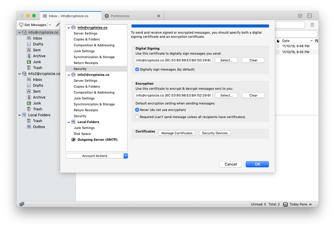Screen dimensions: 335x229
Task: Click the Drafts icon under info2@cryptoize.co
Action: [x=29, y=85]
